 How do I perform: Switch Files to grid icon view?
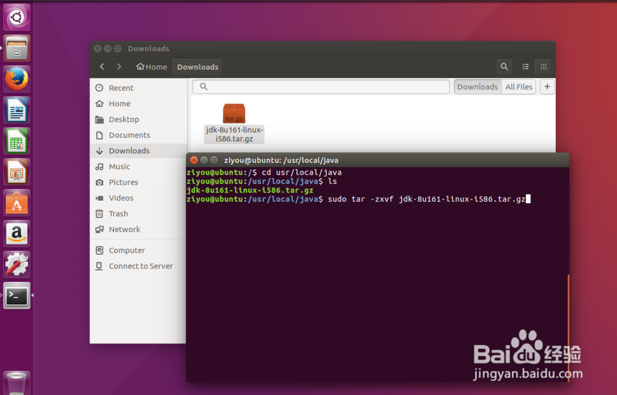[x=544, y=67]
